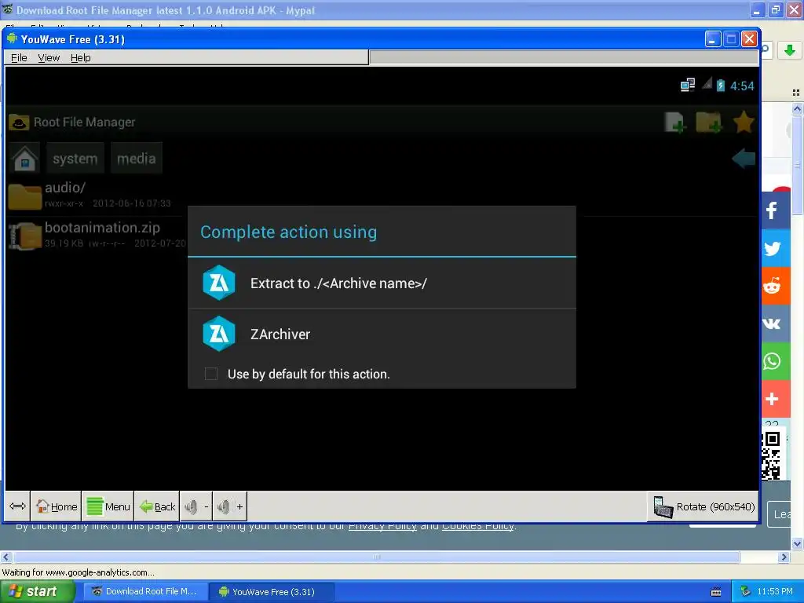Screen dimensions: 804x603
Task: Tick Use by default for this action checkbox
Action: coord(210,374)
